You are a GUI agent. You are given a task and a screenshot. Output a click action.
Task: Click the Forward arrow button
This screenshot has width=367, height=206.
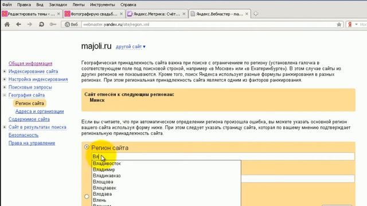click(30, 24)
